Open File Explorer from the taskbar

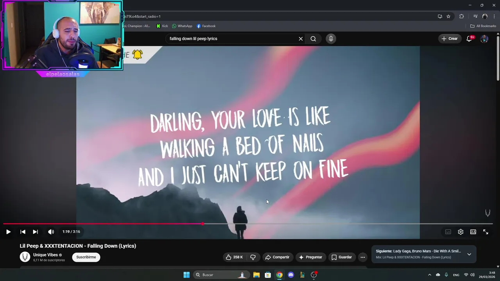point(256,275)
